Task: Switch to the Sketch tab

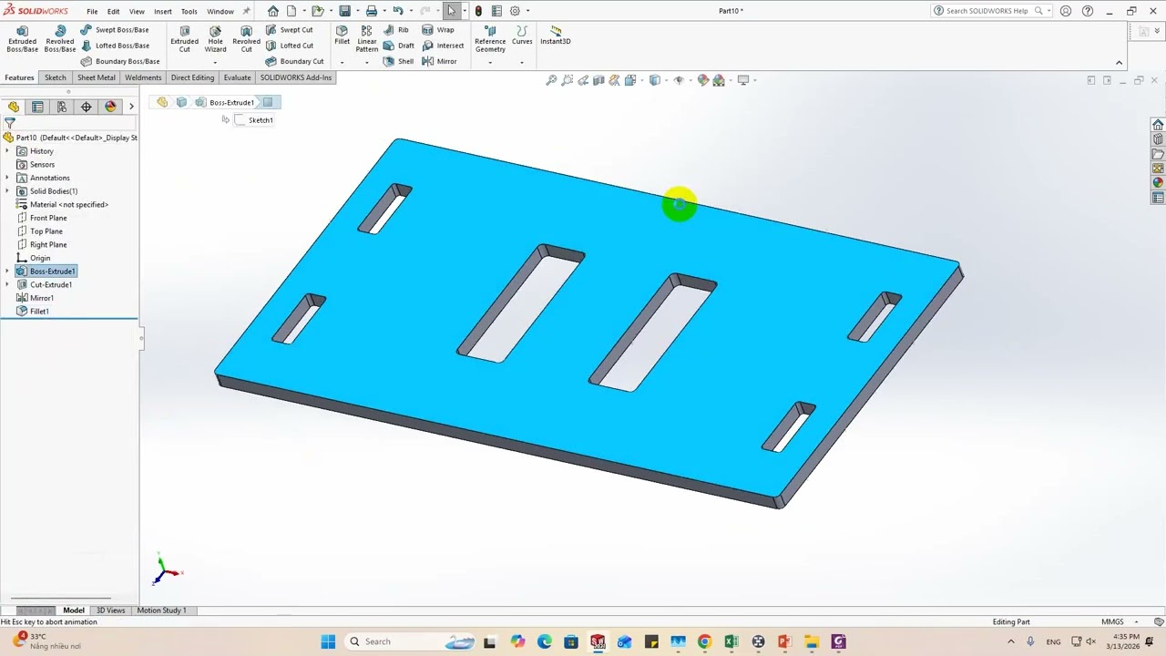Action: pyautogui.click(x=56, y=77)
